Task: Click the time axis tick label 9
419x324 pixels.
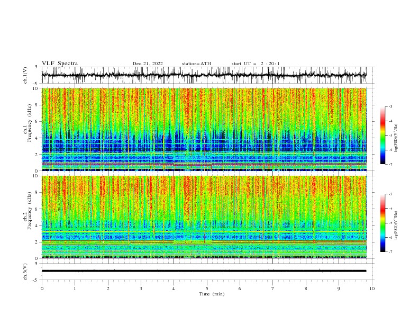Action: point(339,289)
